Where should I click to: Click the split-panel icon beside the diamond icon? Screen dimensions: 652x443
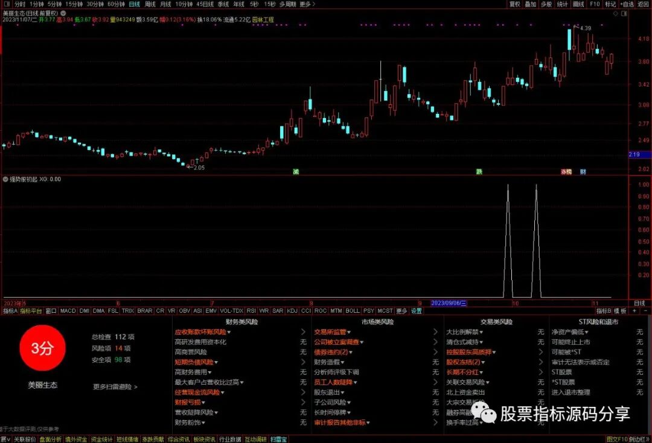624,13
